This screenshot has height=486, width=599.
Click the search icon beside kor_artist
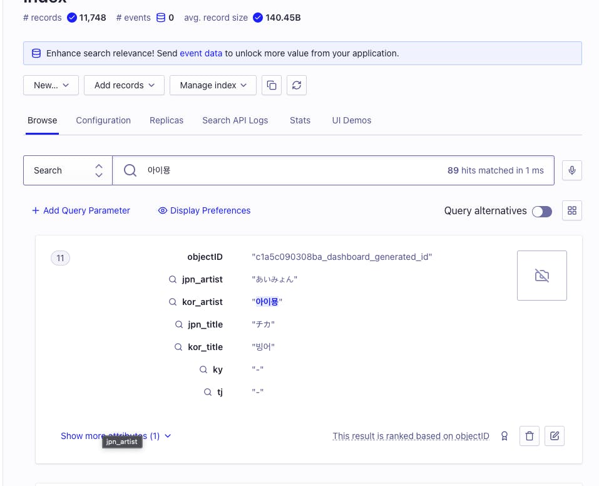173,302
